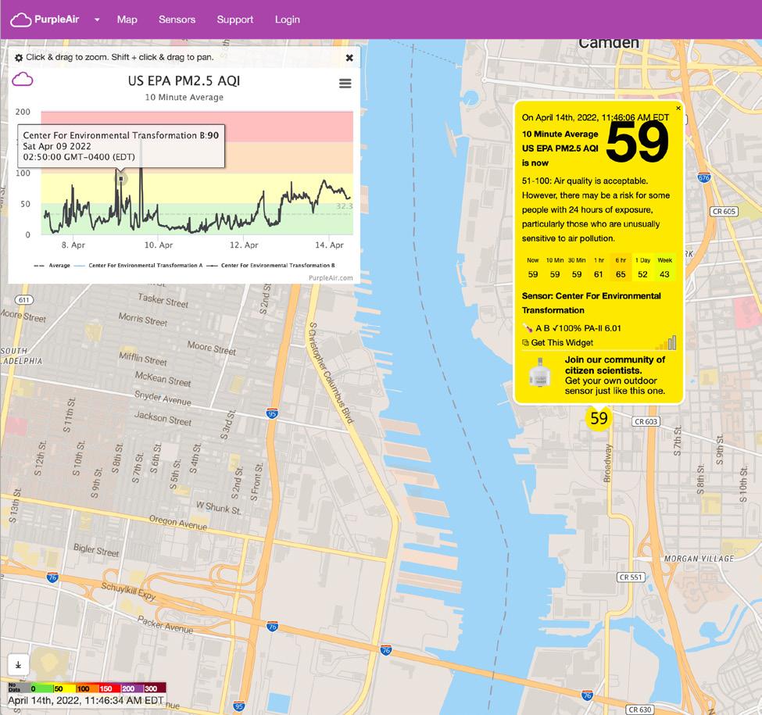Open the Support menu item

235,20
